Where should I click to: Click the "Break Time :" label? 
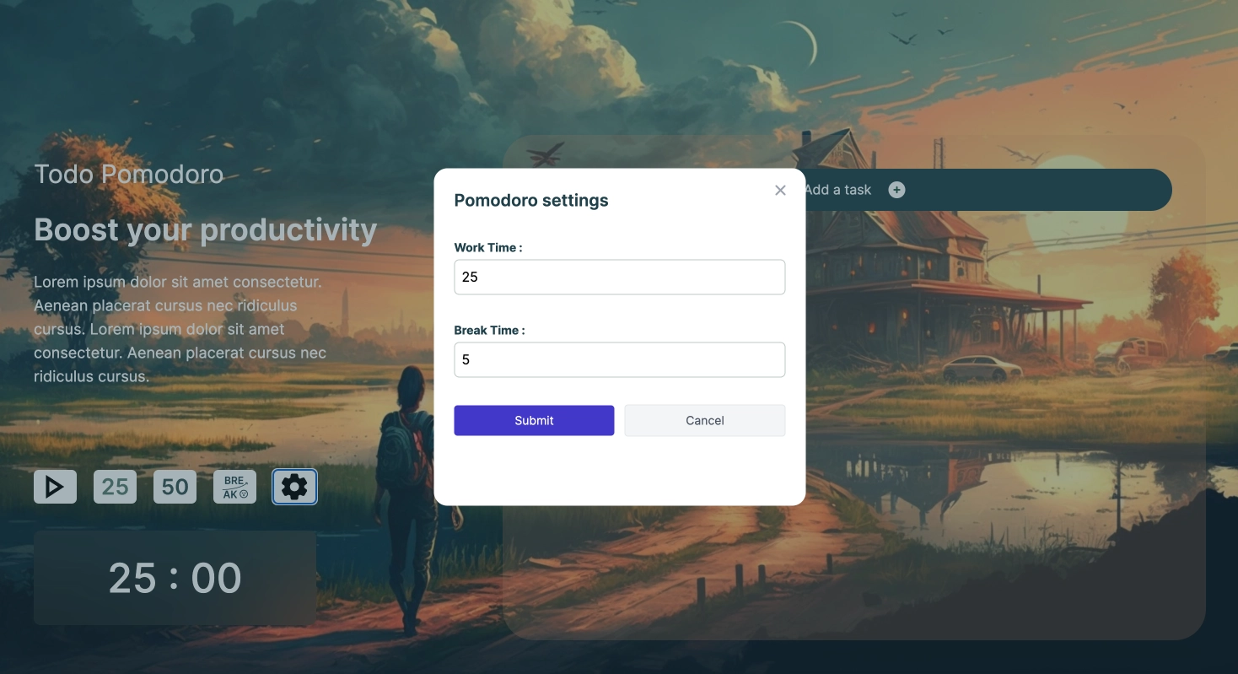pyautogui.click(x=489, y=330)
